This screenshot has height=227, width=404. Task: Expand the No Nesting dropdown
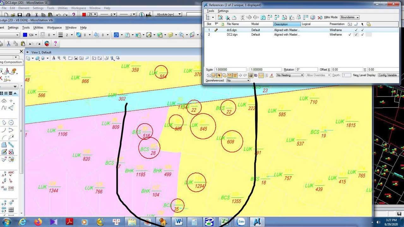[x=290, y=75]
